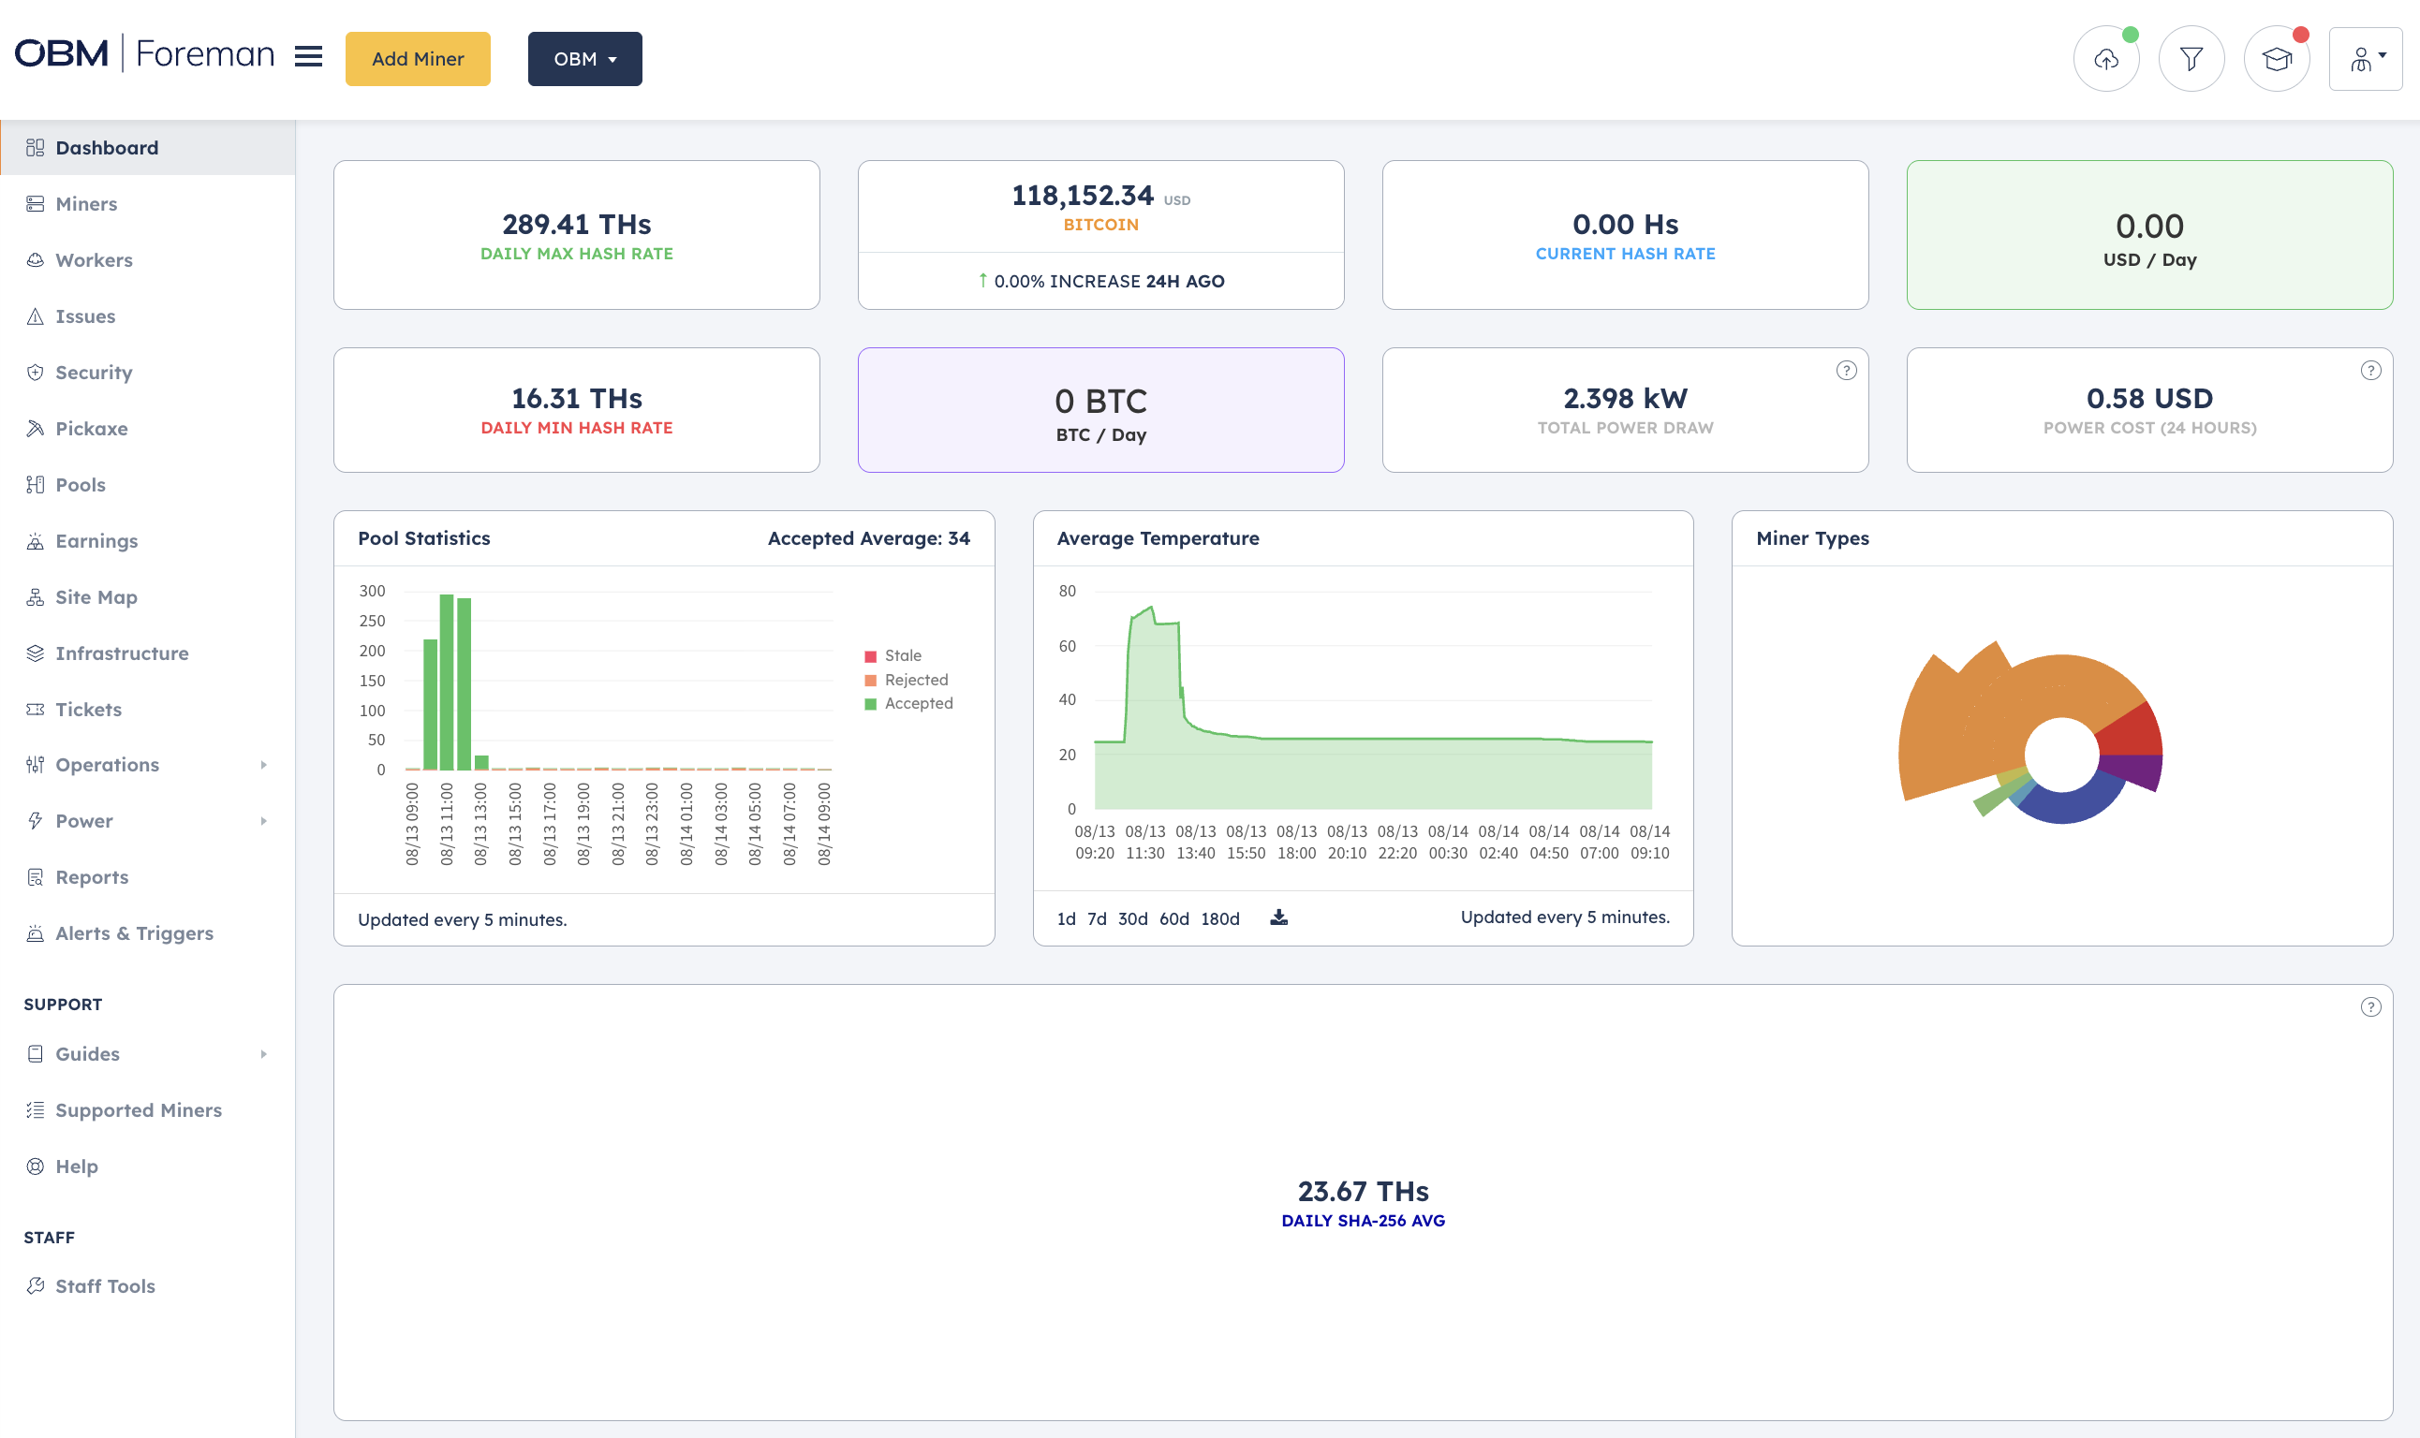Viewport: 2420px width, 1438px height.
Task: Go to Miners page
Action: pos(147,203)
